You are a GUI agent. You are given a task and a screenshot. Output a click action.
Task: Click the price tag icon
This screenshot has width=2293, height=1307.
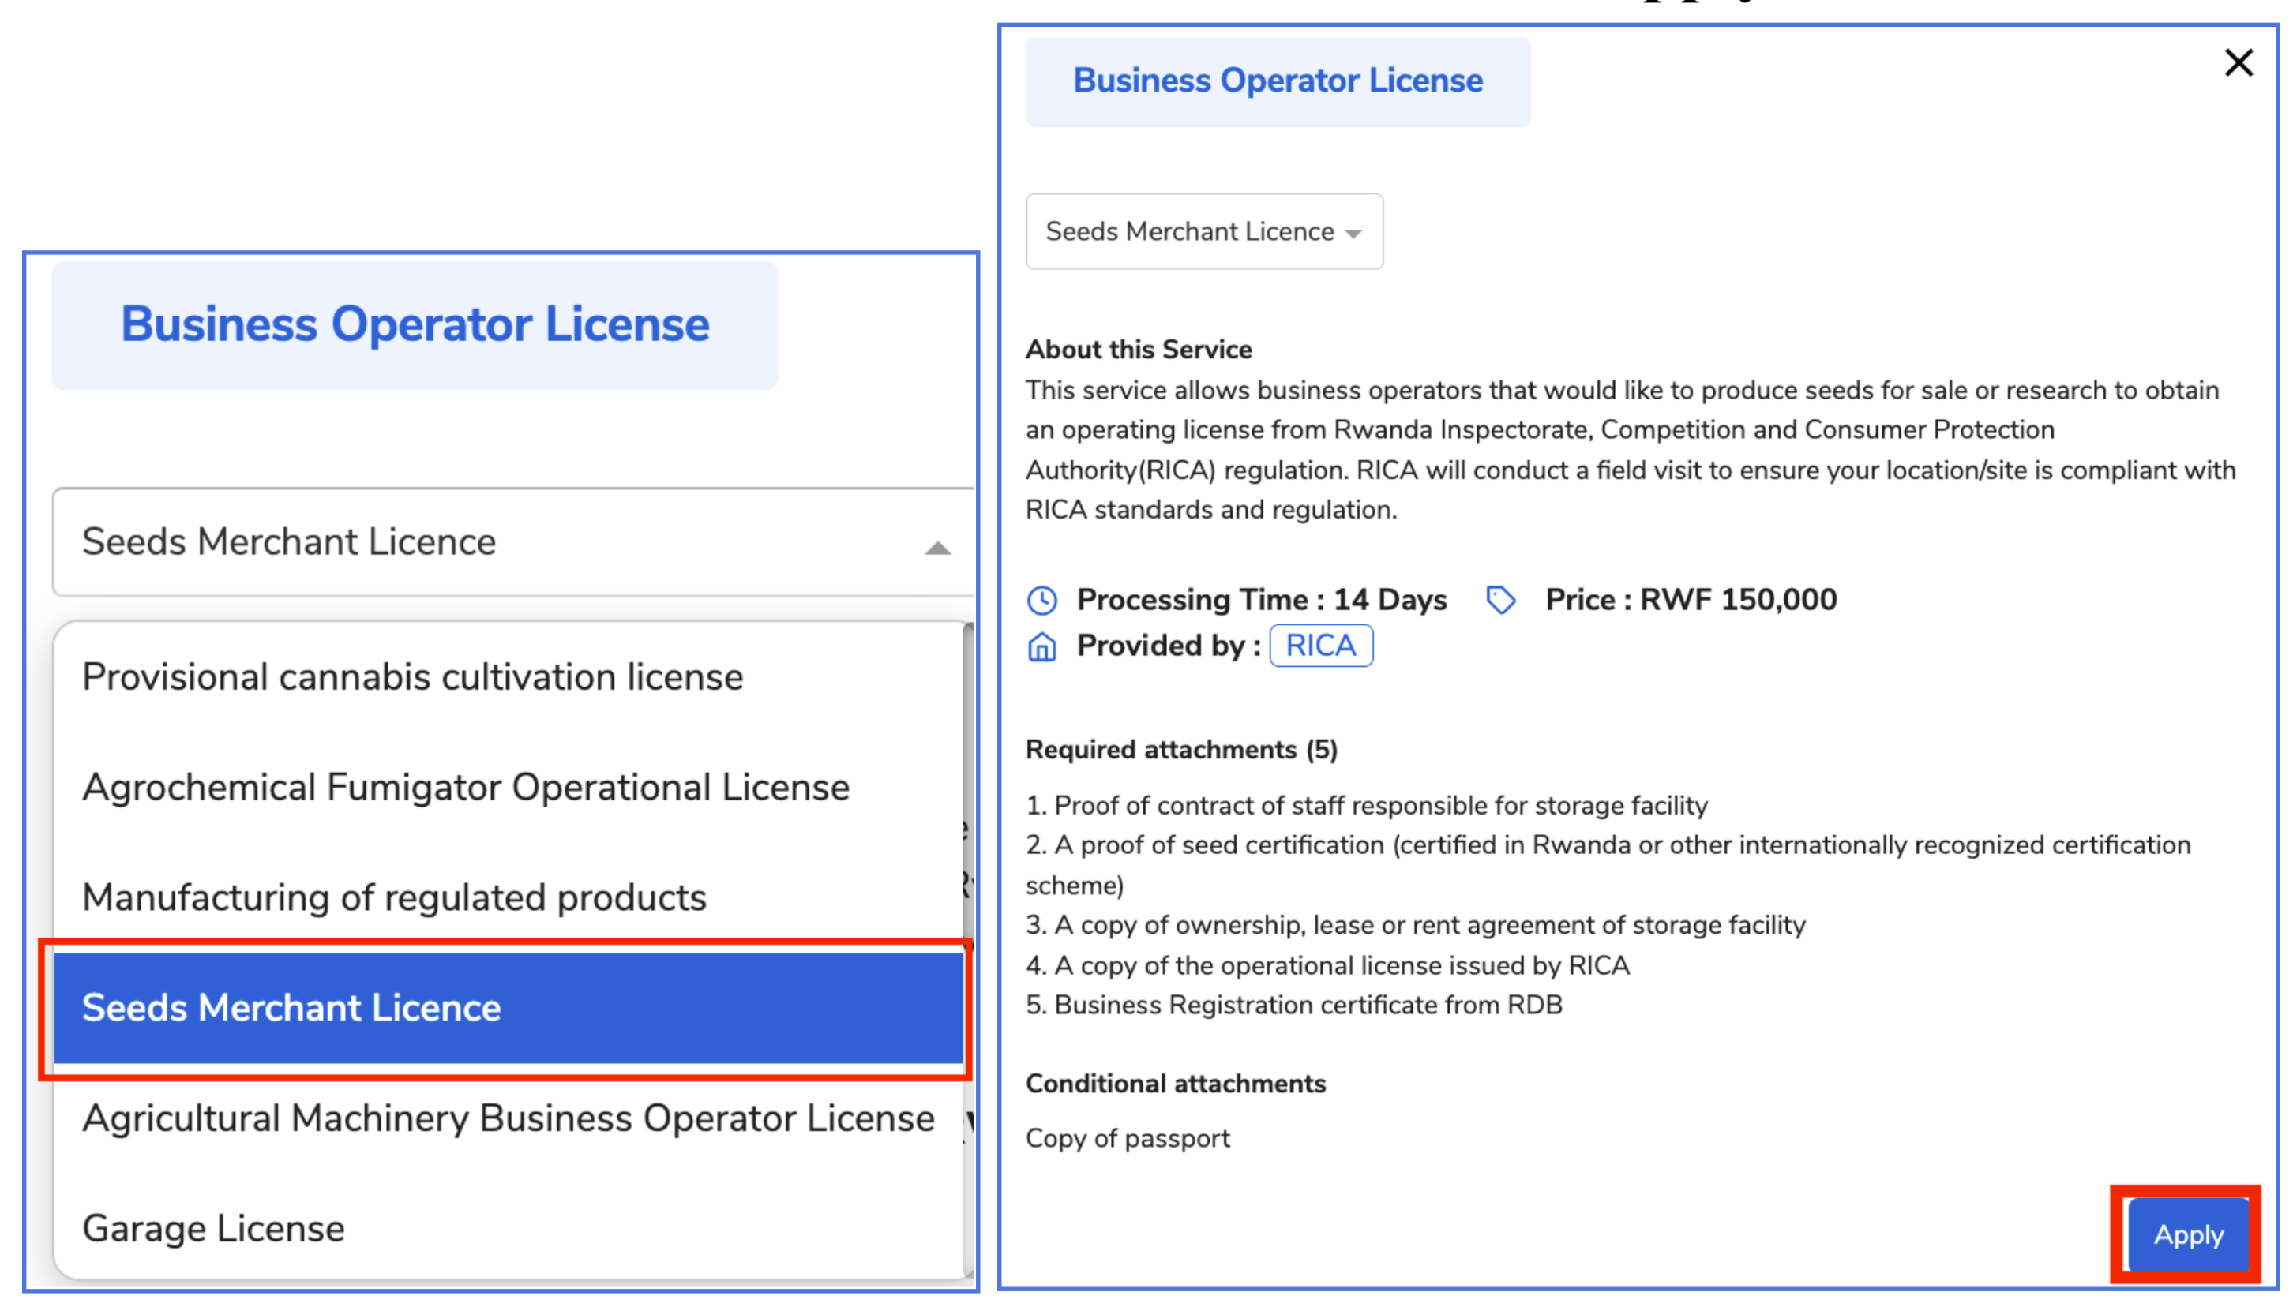[1499, 600]
